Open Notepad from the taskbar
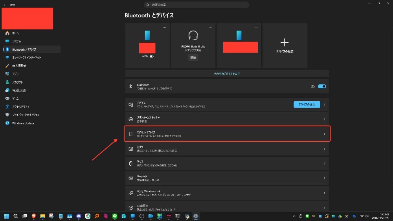 [61, 216]
